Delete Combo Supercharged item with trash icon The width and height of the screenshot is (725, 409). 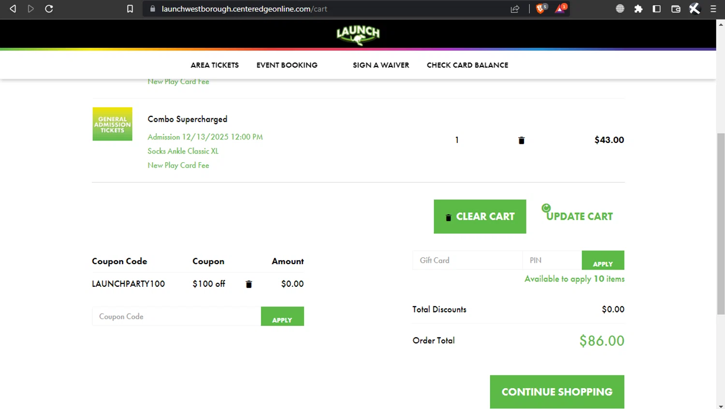point(522,141)
